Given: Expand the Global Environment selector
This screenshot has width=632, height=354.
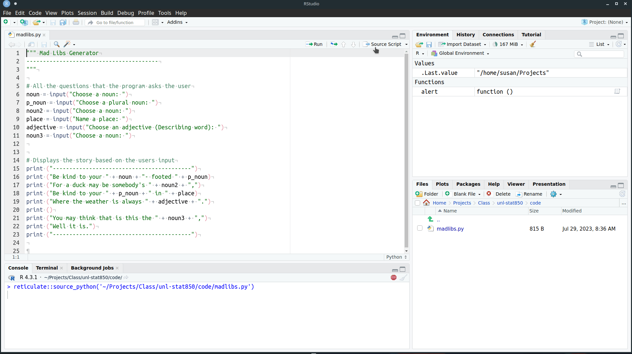Looking at the screenshot, I should click(x=488, y=53).
